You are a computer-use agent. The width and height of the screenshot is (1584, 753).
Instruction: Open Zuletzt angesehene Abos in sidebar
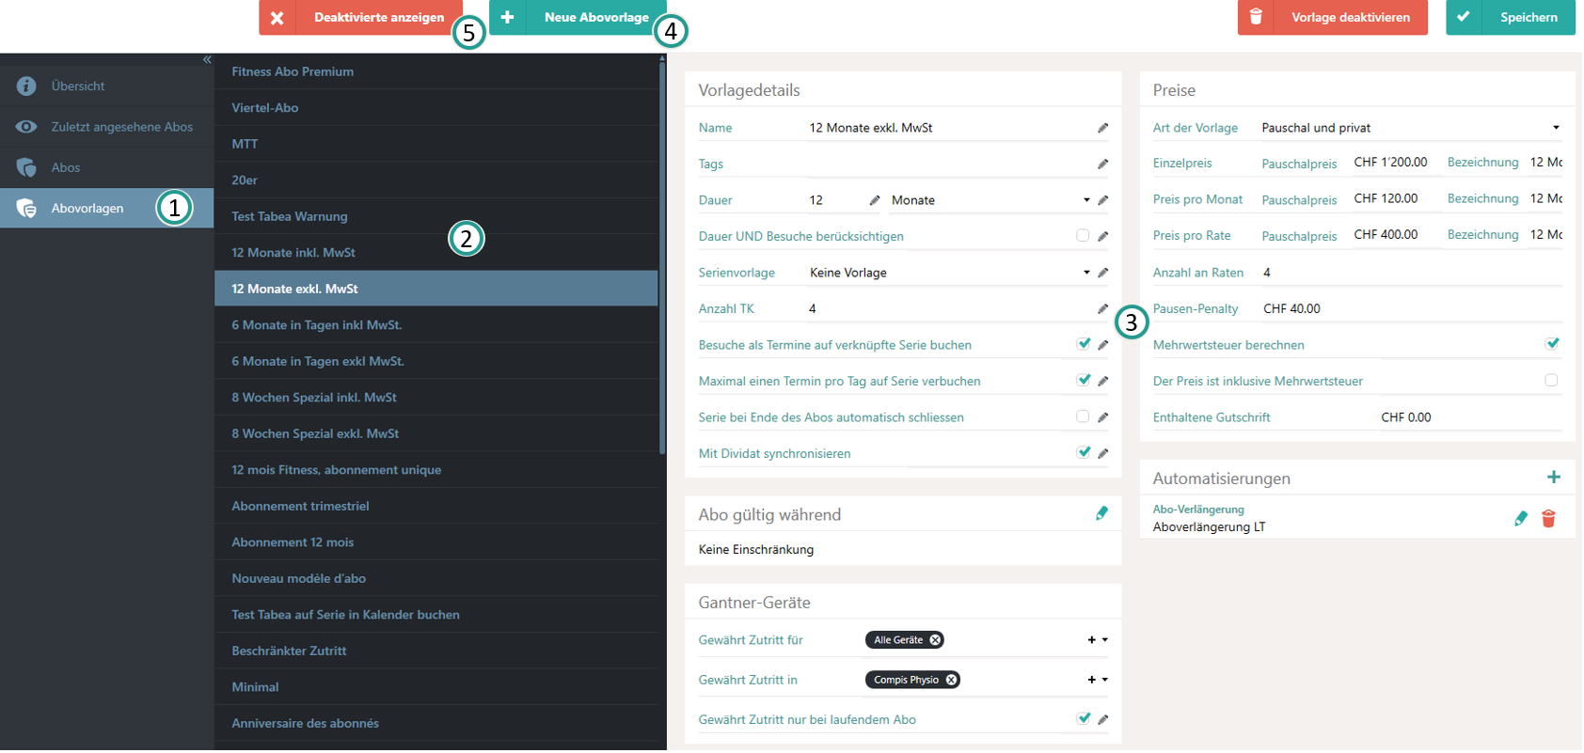coord(107,127)
